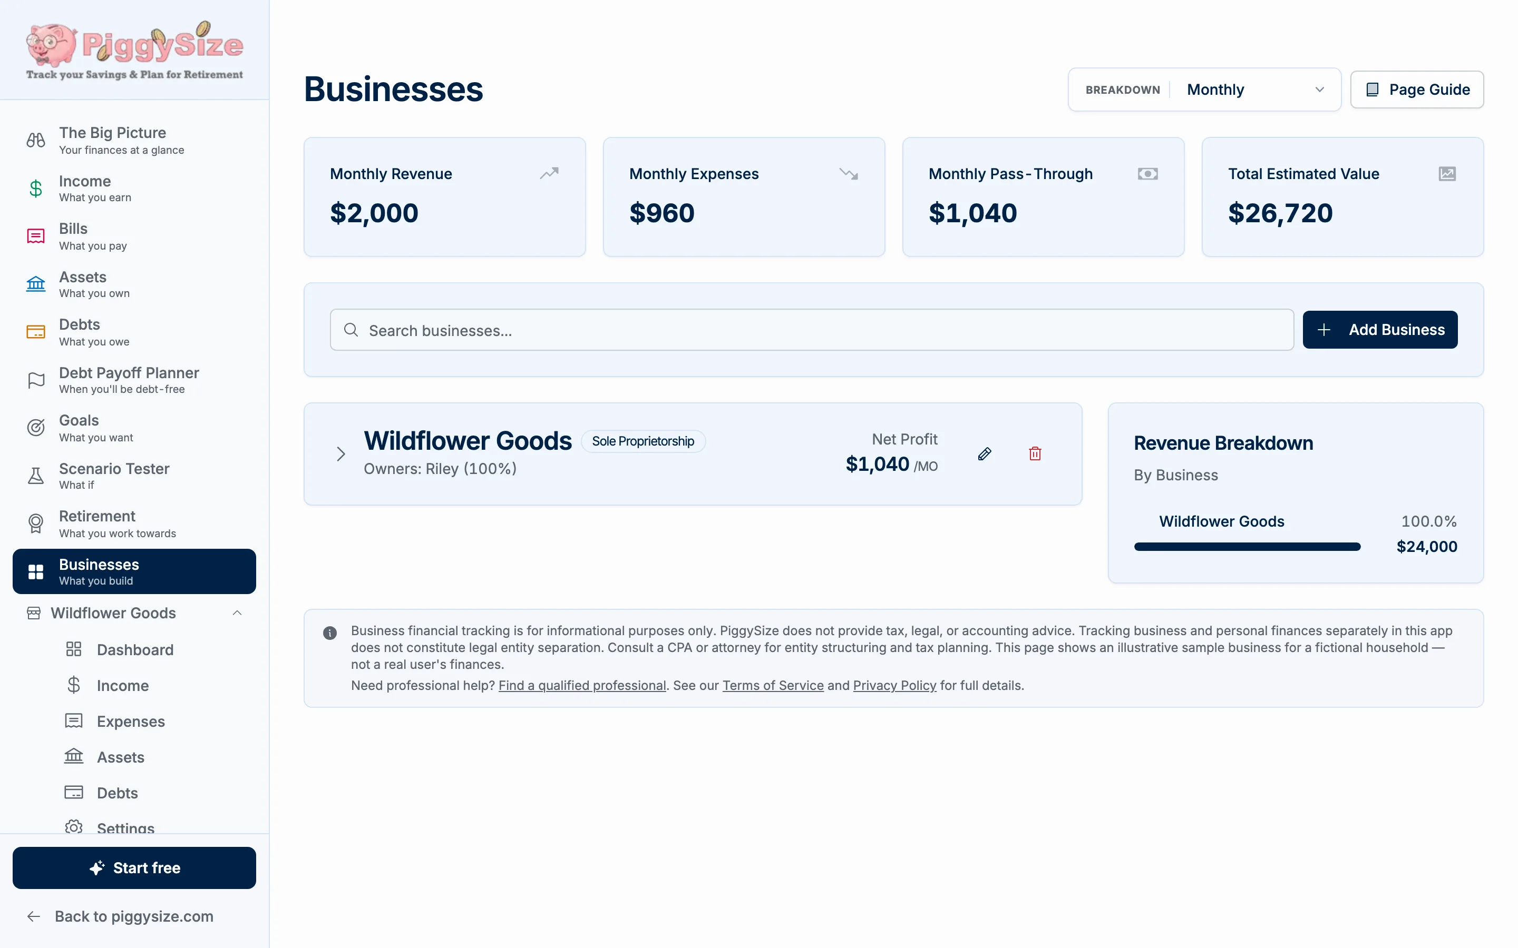Click the magnifier icon in the search field
1518x948 pixels.
[x=351, y=330]
